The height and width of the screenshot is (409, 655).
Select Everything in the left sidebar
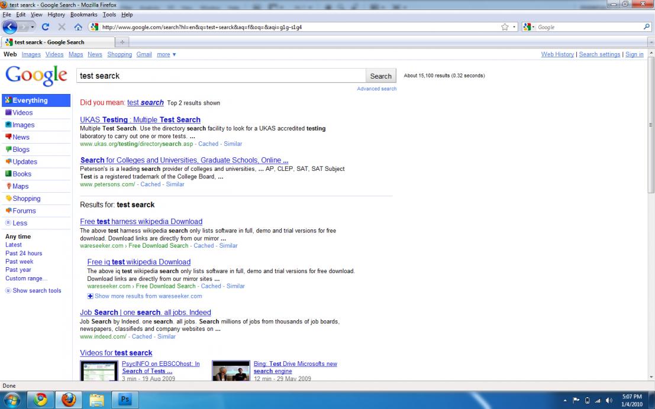pos(36,100)
